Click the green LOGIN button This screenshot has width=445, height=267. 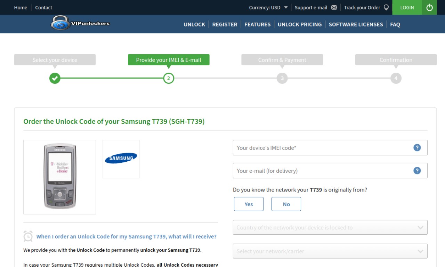[407, 7]
